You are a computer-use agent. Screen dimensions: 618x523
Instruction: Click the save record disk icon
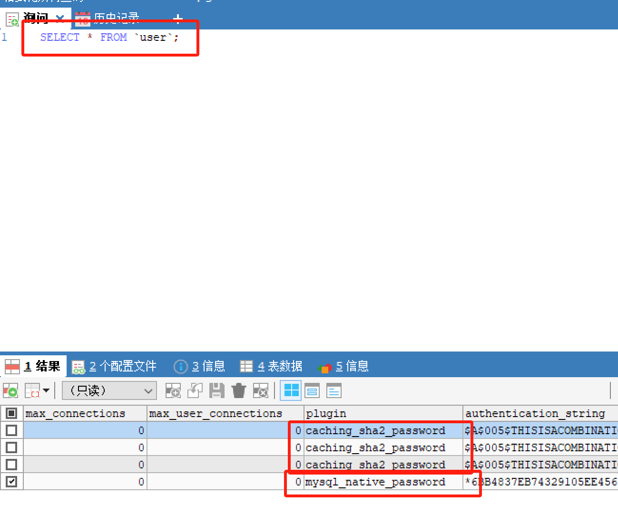pos(217,390)
